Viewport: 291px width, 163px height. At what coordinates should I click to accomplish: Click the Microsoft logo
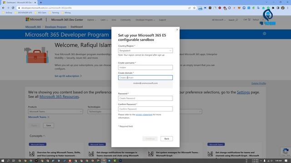point(34,19)
